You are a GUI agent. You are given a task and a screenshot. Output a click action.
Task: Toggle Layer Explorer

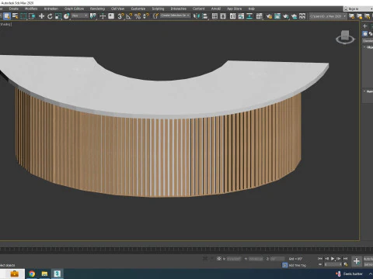pyautogui.click(x=223, y=16)
